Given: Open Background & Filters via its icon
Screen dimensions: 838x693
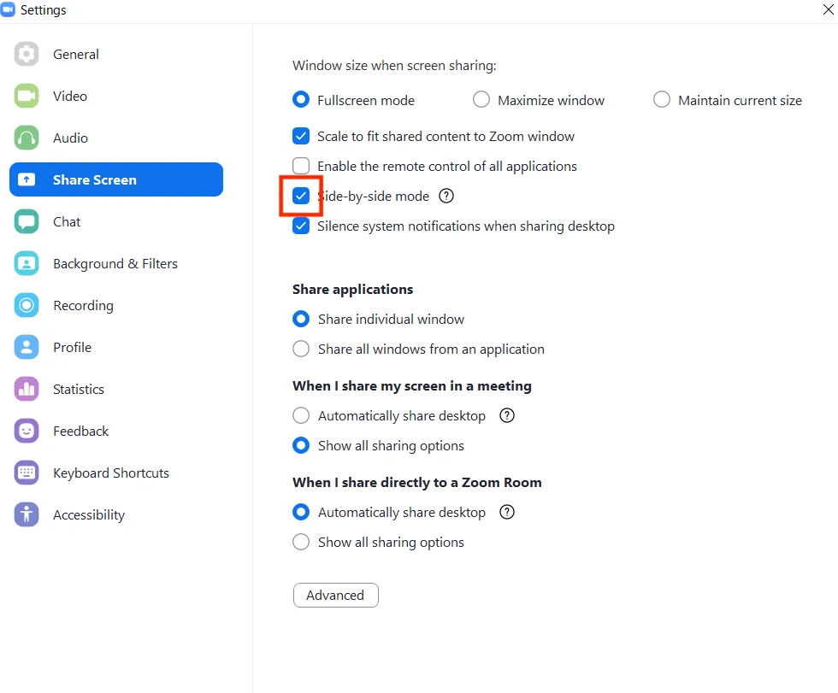Looking at the screenshot, I should pyautogui.click(x=28, y=263).
